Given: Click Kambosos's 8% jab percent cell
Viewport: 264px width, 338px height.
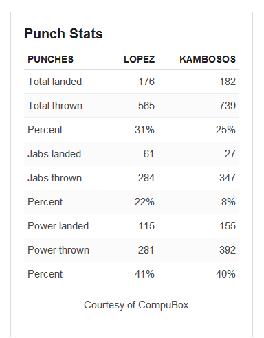Looking at the screenshot, I should tap(228, 202).
